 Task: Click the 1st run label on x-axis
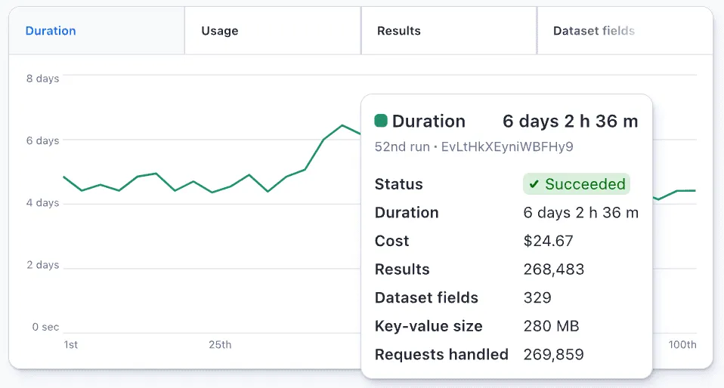tap(70, 345)
